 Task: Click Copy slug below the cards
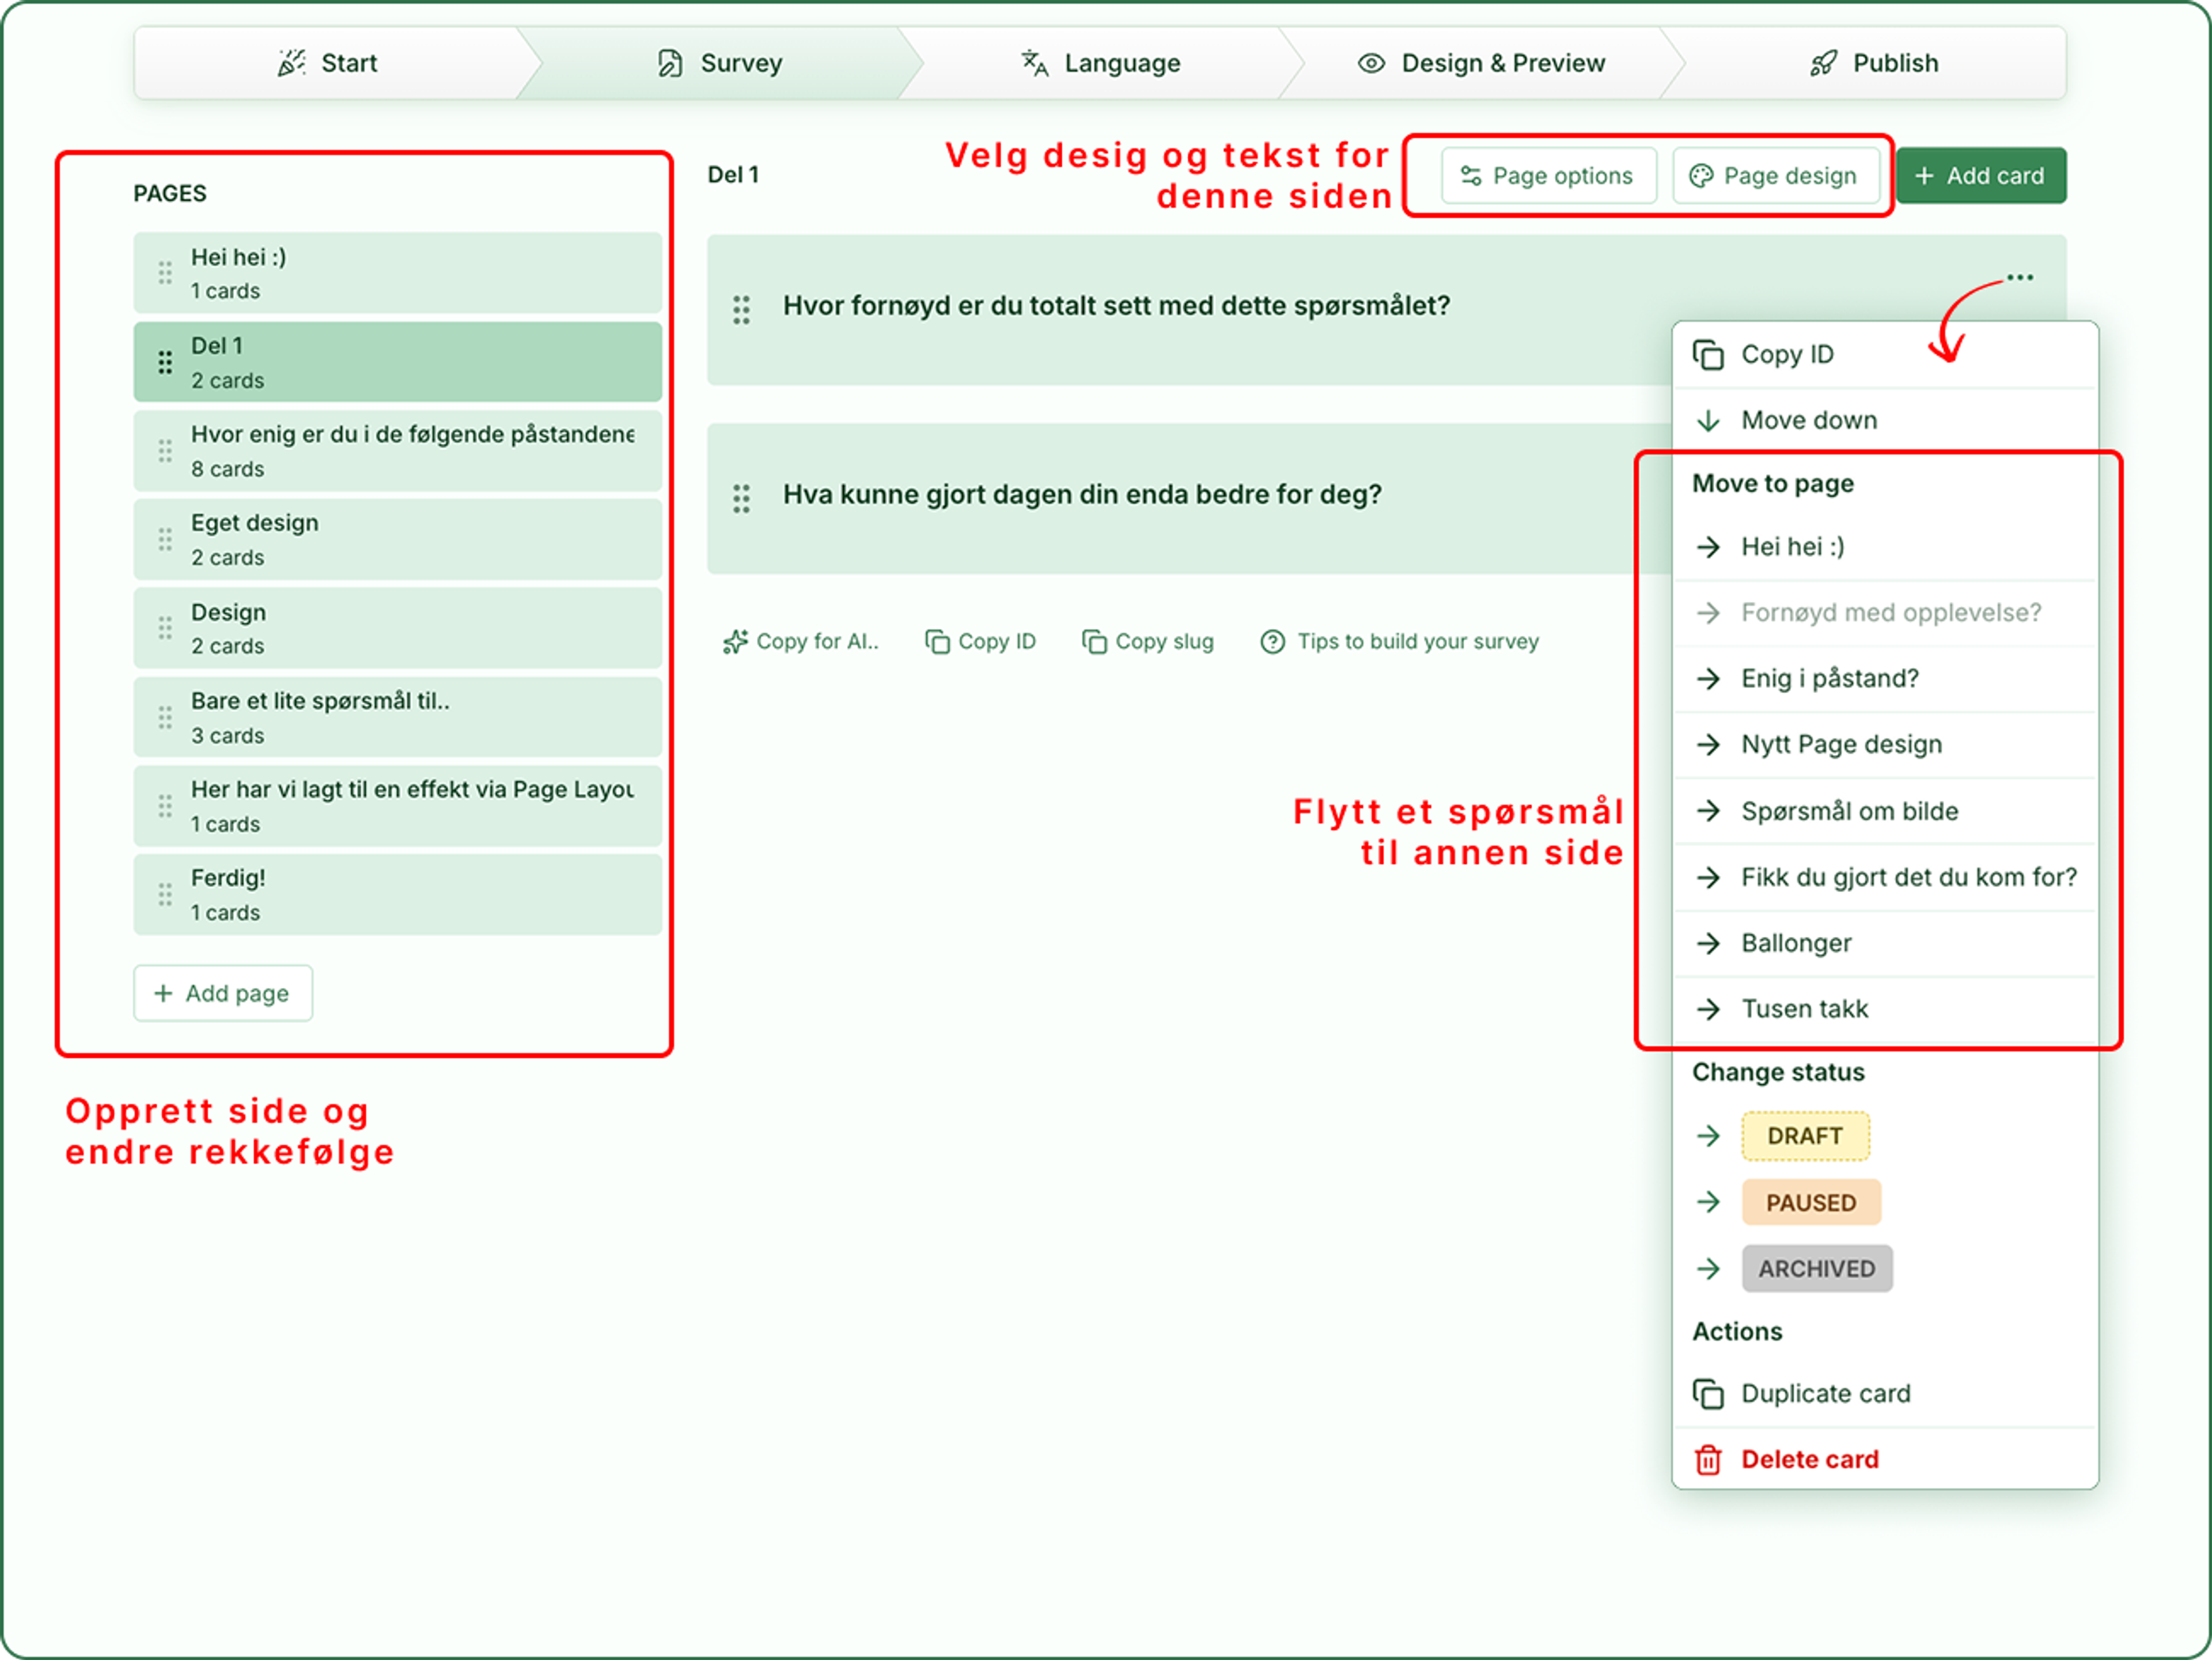pos(1148,641)
